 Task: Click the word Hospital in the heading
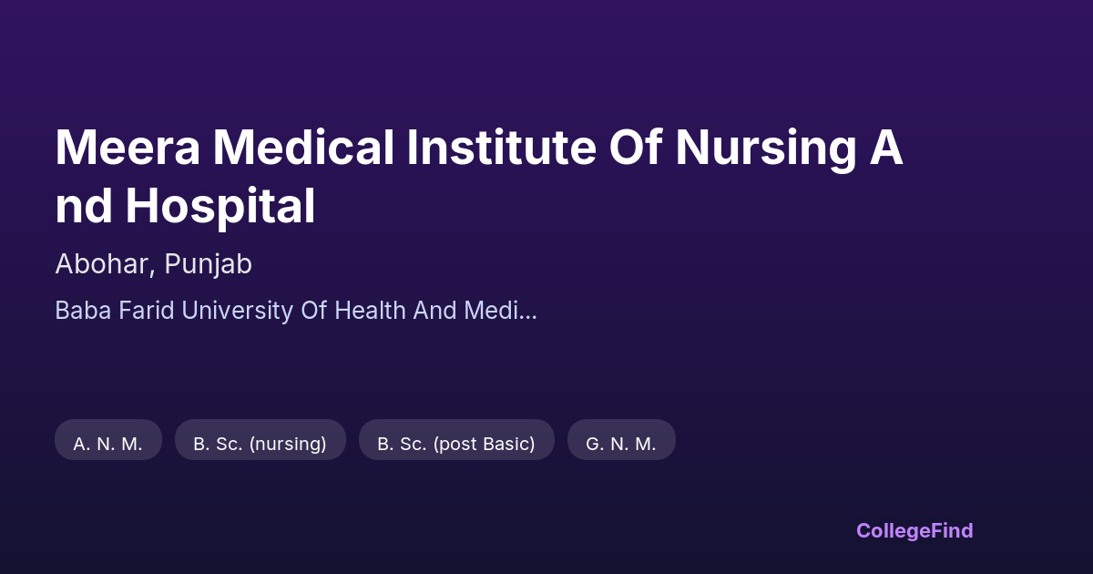coord(220,206)
